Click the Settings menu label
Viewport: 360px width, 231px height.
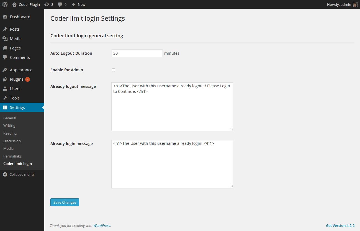17,107
